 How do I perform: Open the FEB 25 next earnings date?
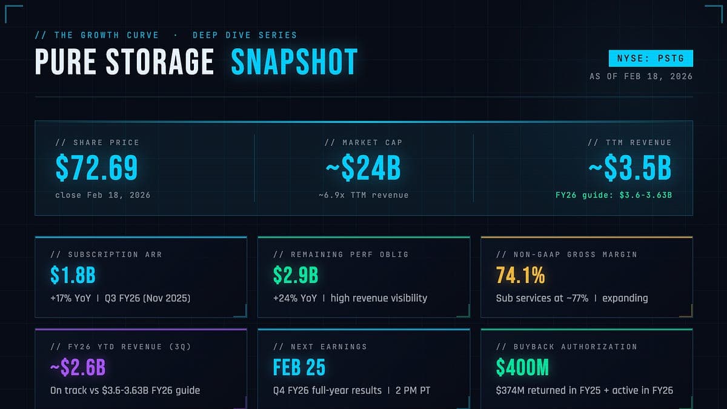(x=299, y=367)
